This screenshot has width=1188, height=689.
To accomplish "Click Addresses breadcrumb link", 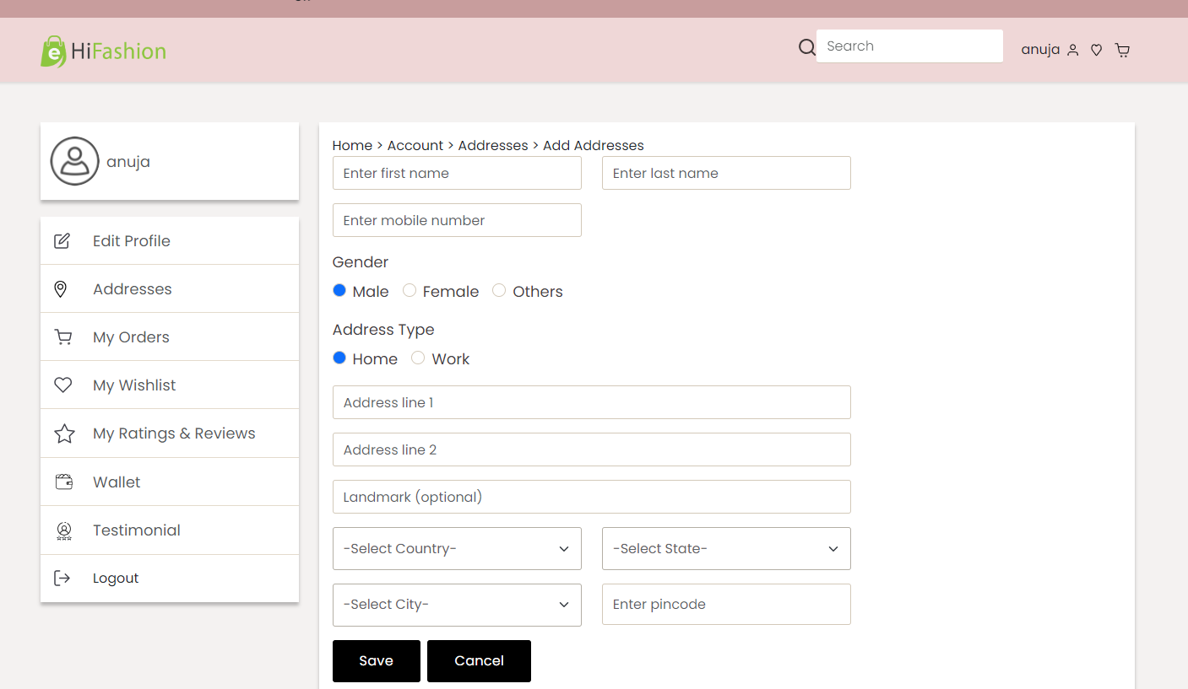I will tap(493, 146).
